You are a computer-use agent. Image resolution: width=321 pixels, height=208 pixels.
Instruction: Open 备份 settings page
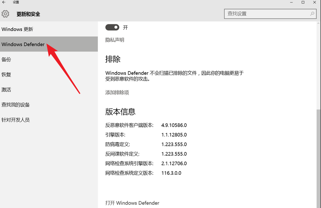click(x=49, y=59)
